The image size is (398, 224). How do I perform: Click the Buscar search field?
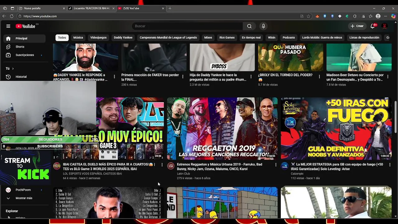click(187, 26)
